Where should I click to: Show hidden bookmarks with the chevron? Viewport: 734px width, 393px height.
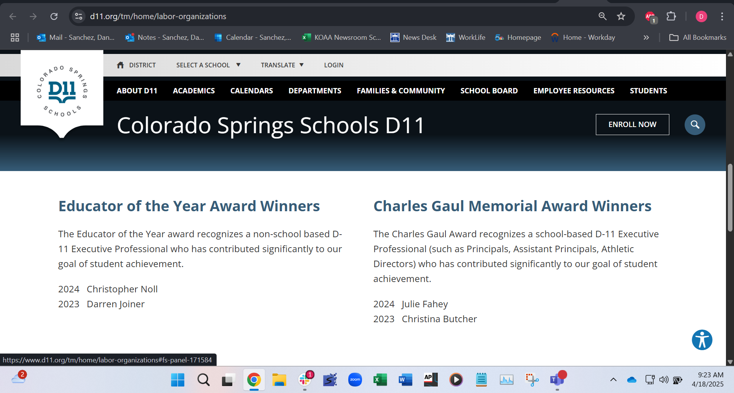tap(646, 38)
